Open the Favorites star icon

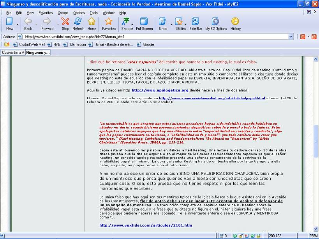(x=109, y=23)
